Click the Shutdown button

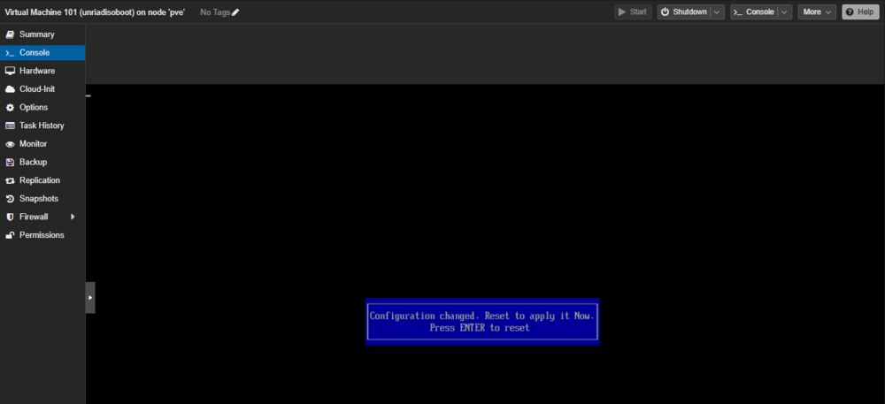(x=683, y=11)
